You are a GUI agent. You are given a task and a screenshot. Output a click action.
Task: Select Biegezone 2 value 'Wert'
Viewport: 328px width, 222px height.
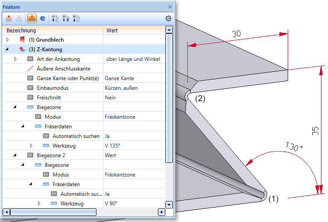[110, 155]
